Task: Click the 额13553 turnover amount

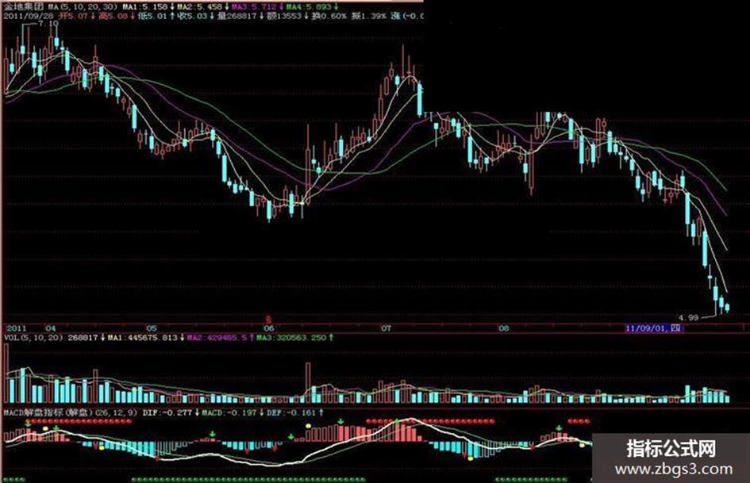Action: tap(284, 17)
